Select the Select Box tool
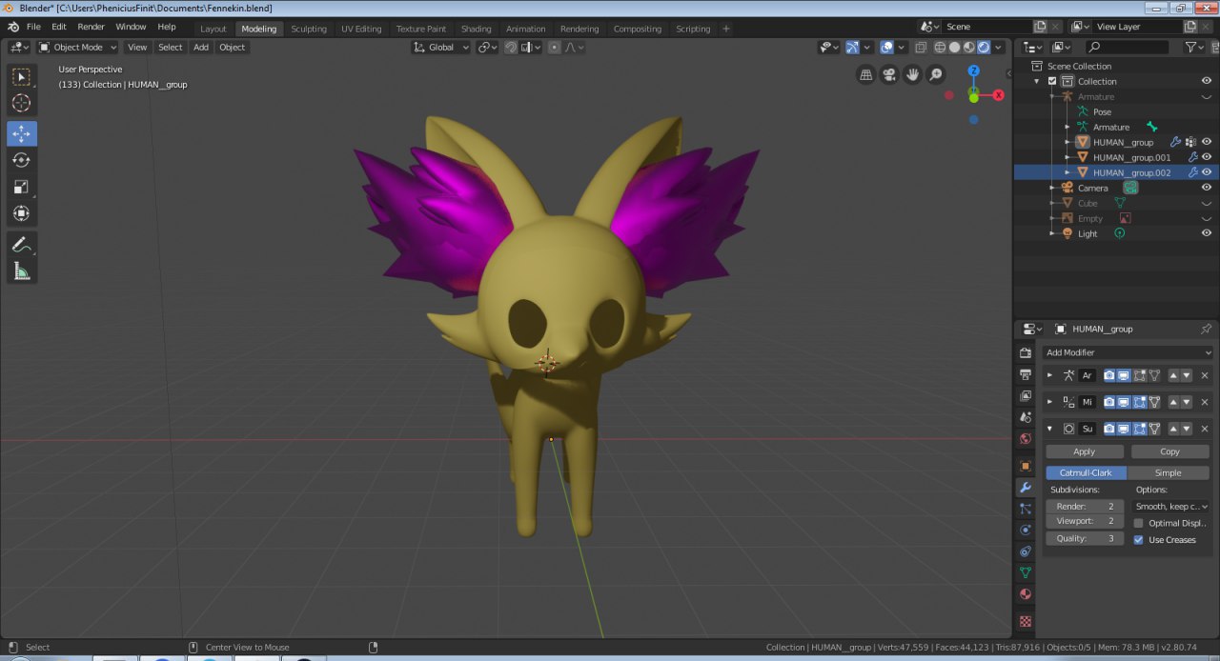This screenshot has width=1220, height=661. coord(21,76)
